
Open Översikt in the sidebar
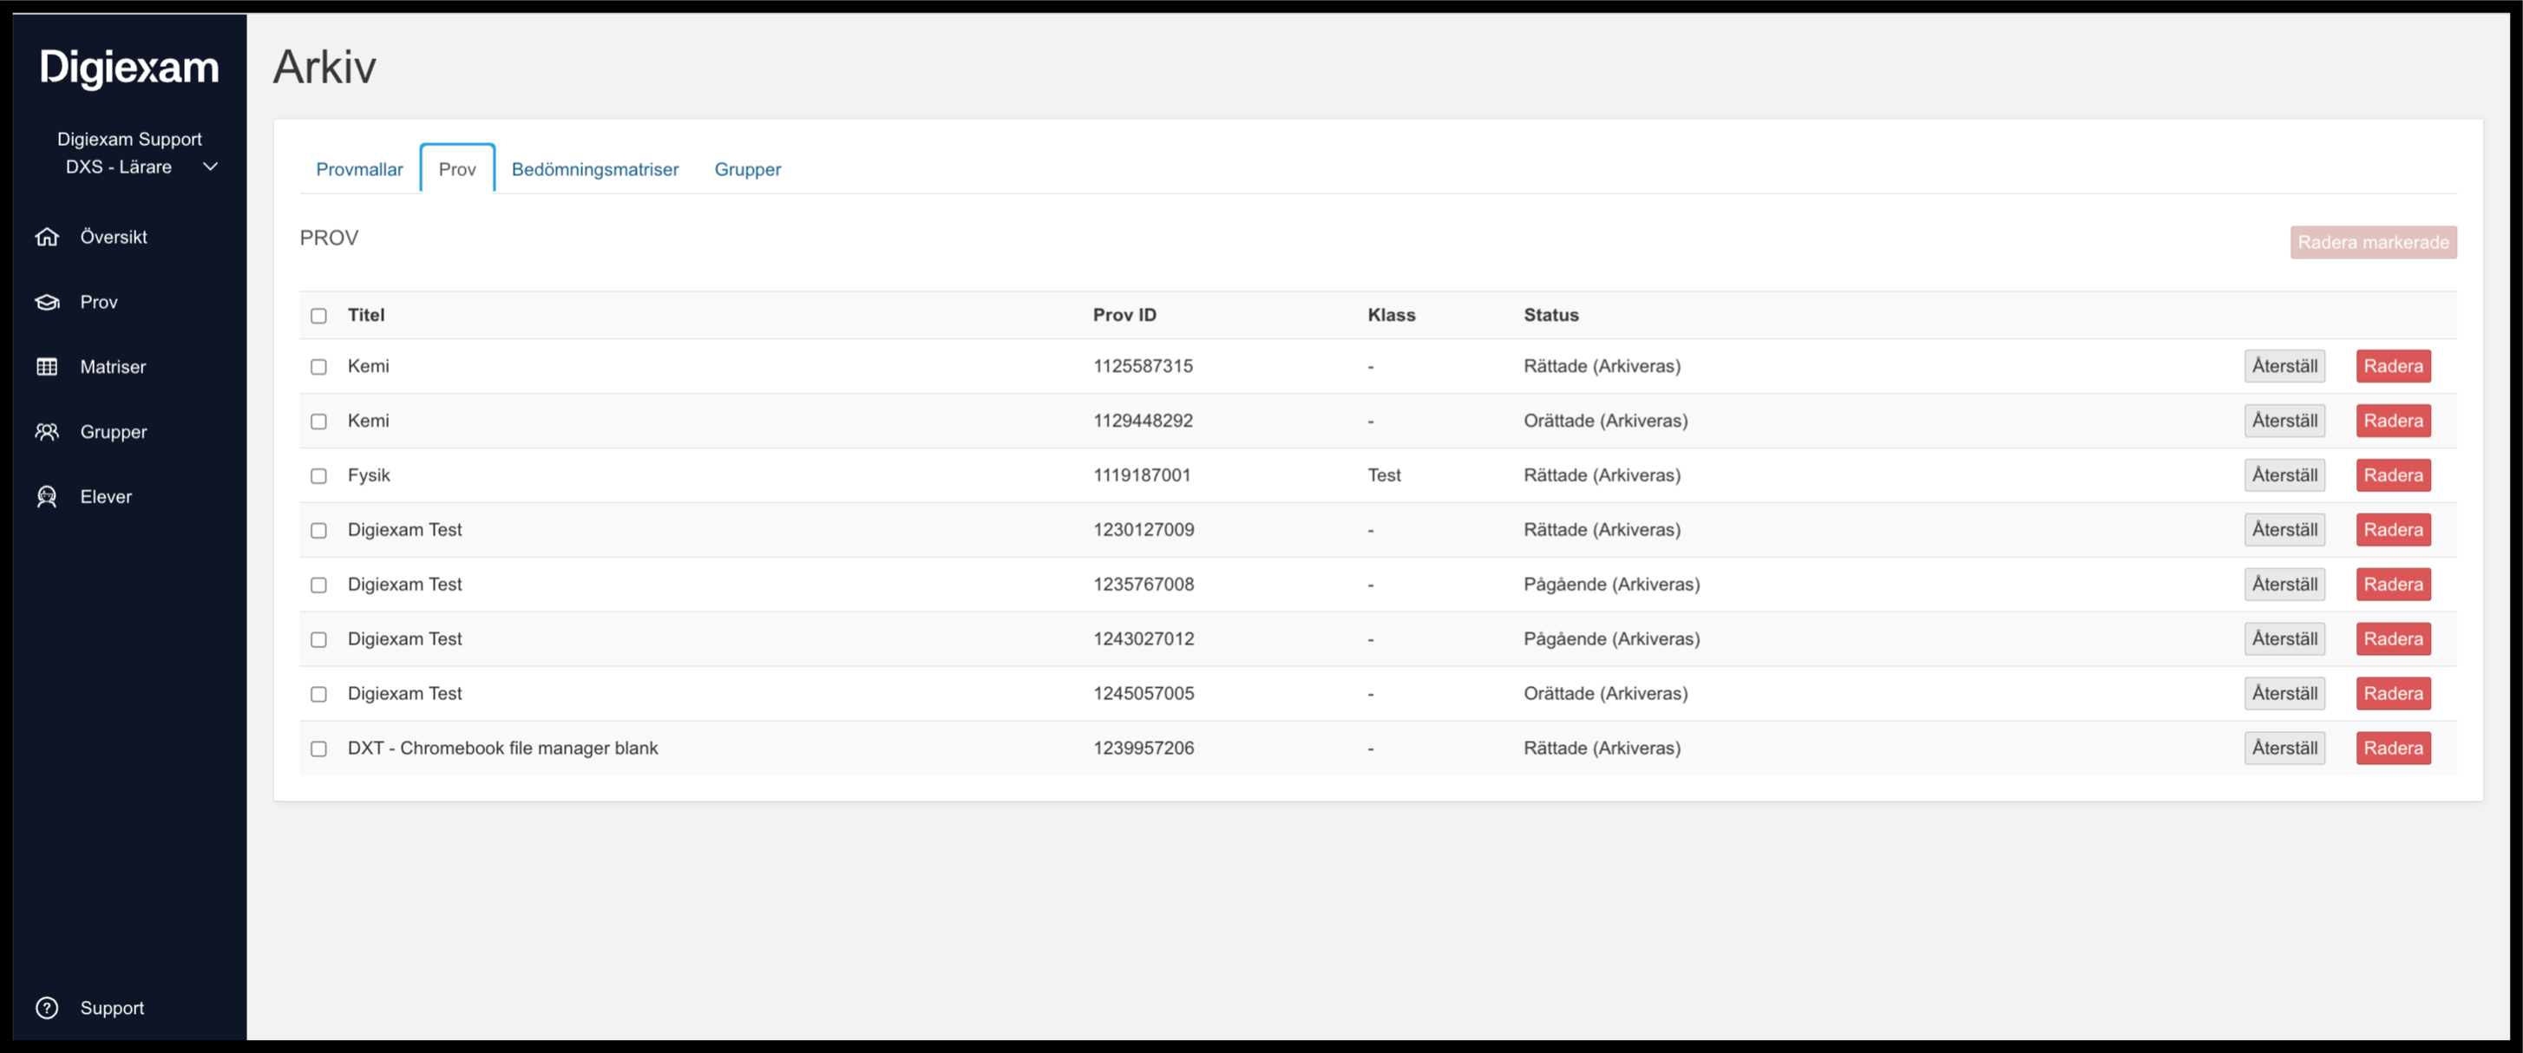[114, 237]
